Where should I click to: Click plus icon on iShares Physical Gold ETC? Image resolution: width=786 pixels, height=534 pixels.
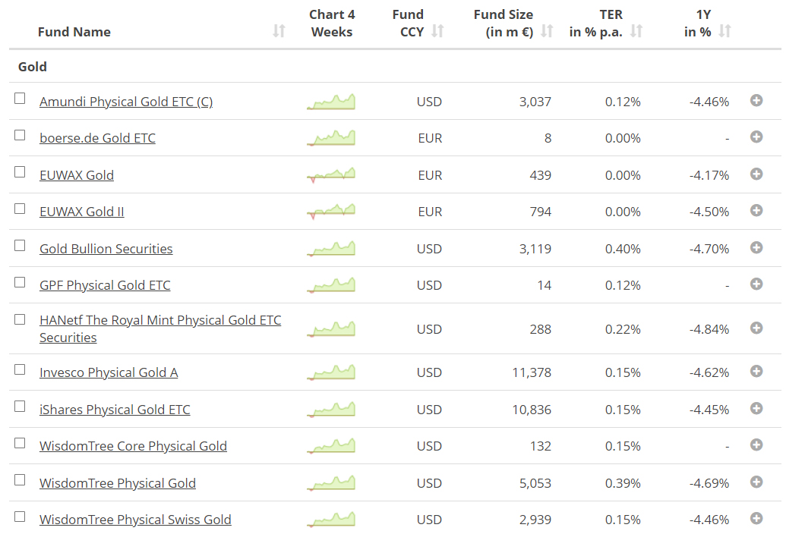756,408
